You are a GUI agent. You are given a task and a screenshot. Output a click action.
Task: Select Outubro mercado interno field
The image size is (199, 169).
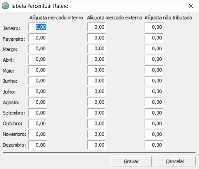[38, 123]
